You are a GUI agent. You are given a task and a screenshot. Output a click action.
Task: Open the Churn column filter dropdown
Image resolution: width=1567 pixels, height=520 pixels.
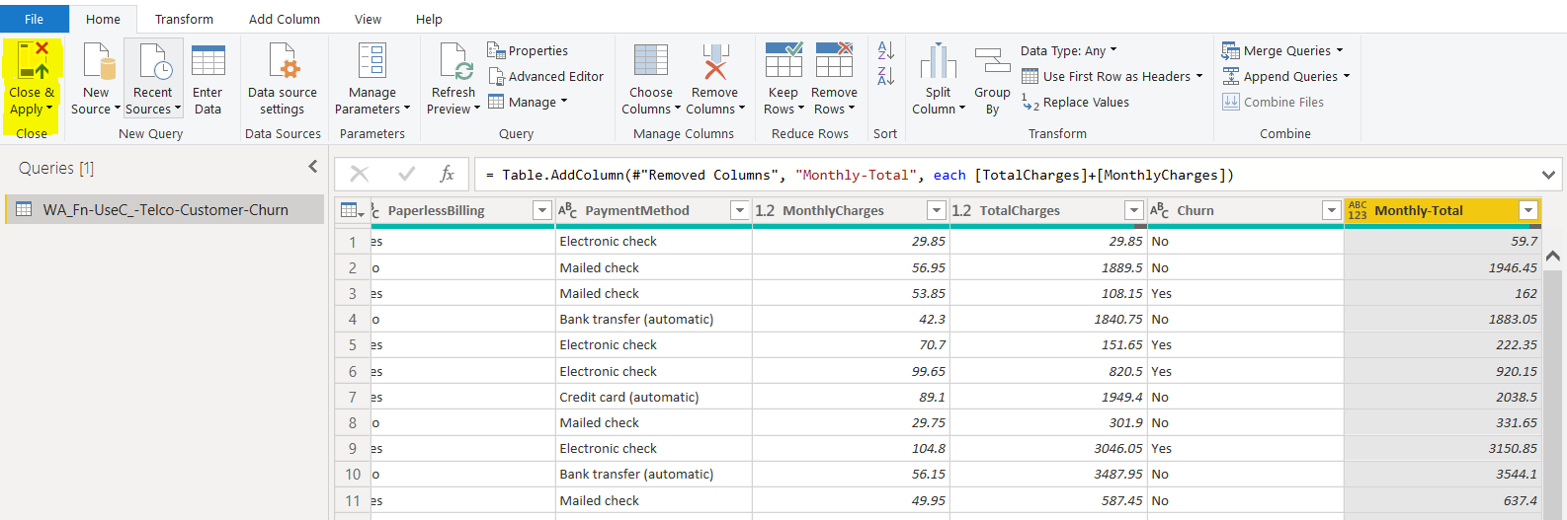tap(1331, 210)
